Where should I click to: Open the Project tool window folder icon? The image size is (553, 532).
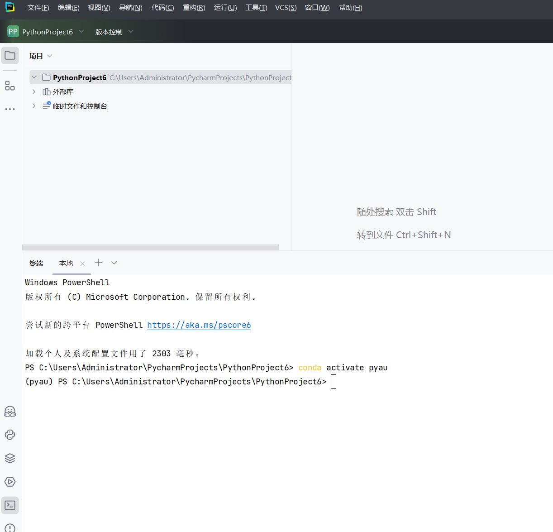(x=10, y=56)
